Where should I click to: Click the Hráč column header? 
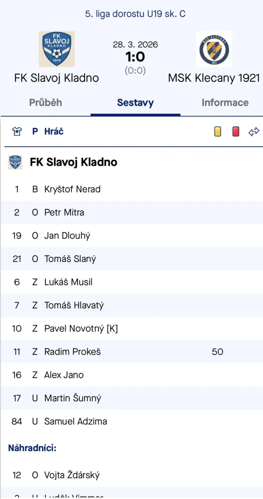tap(54, 131)
